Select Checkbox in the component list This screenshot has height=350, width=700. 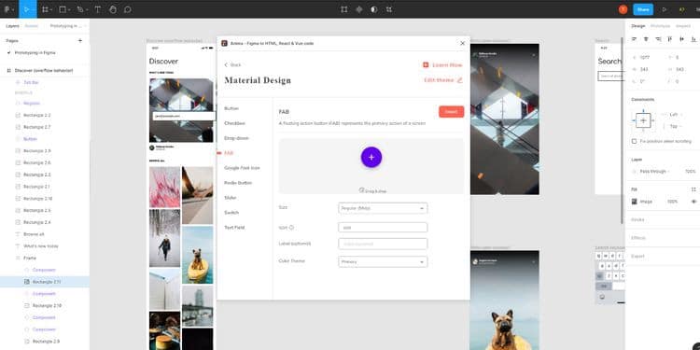click(x=235, y=123)
